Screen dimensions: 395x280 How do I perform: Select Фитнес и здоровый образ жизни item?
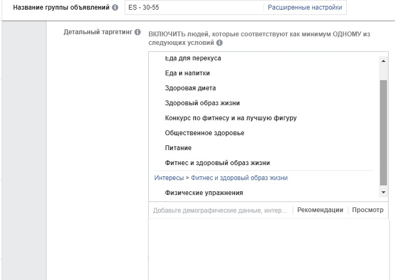[x=217, y=163]
